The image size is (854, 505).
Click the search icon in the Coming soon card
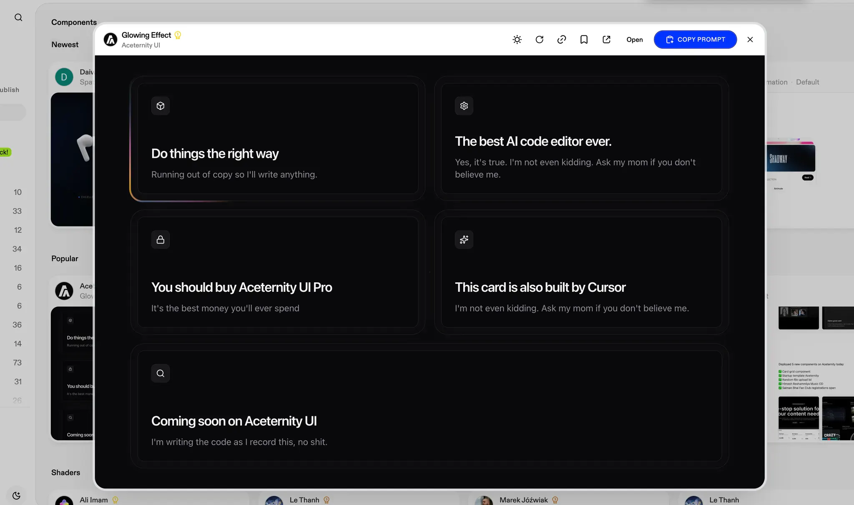tap(161, 373)
